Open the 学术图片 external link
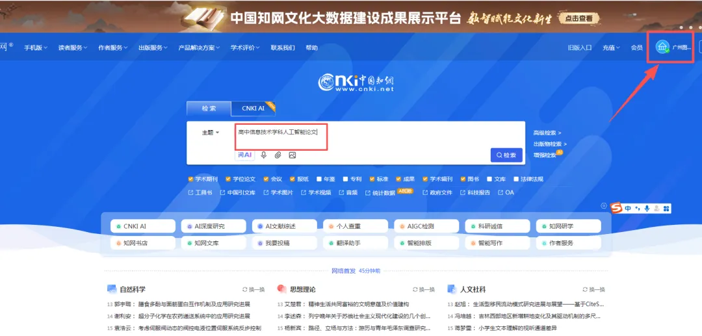This screenshot has width=702, height=336. point(278,192)
